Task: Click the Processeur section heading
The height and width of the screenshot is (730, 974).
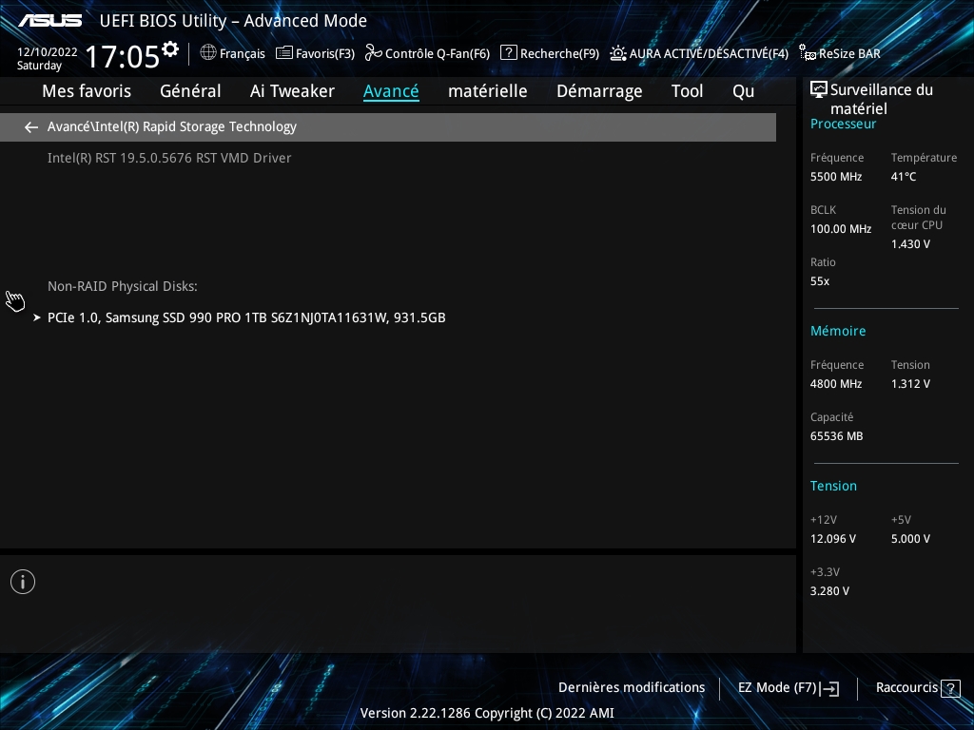Action: 843,125
